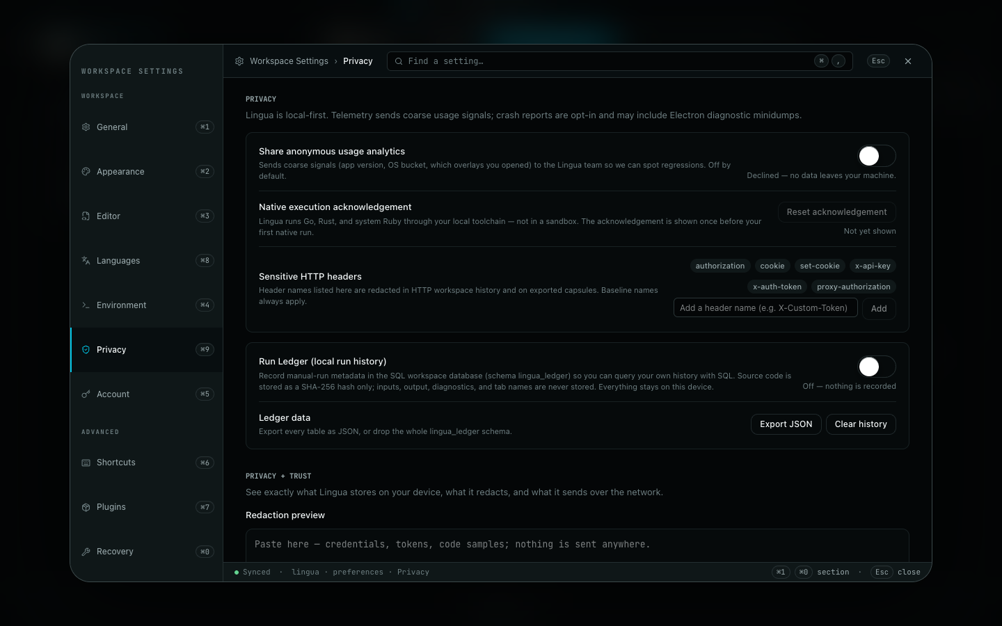
Task: Click the authorization header chip
Action: (720, 266)
